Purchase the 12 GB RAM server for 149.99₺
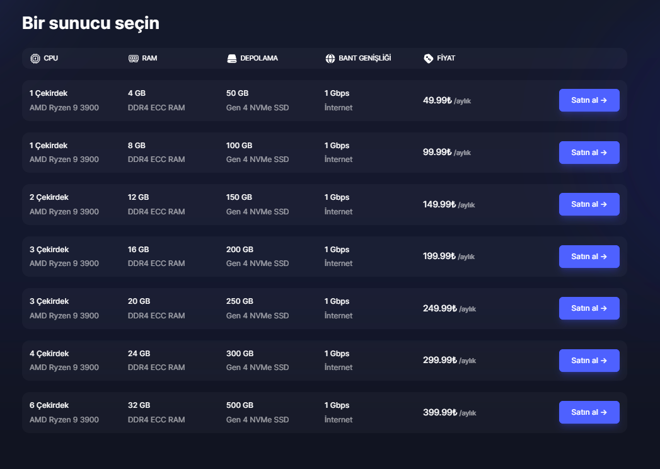This screenshot has height=469, width=660. 589,204
